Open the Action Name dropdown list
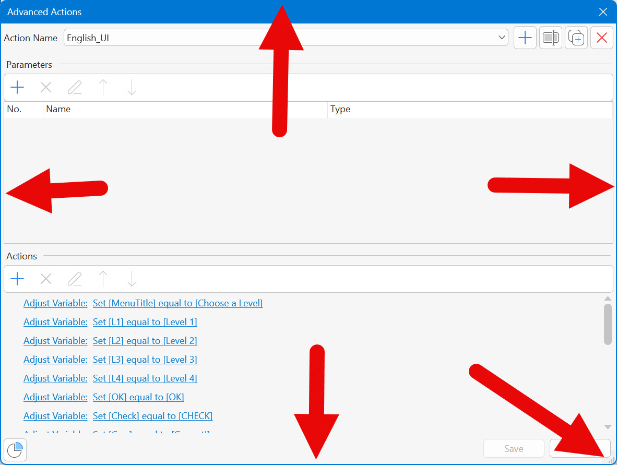Viewport: 617px width, 465px height. click(x=502, y=38)
